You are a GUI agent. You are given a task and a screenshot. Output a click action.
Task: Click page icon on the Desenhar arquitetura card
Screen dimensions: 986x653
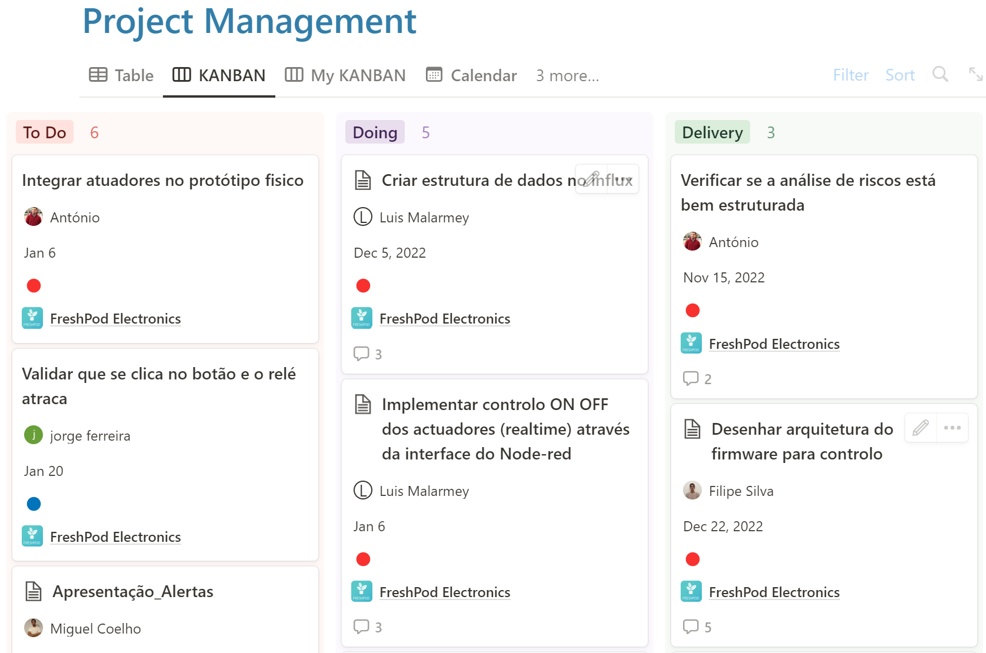[692, 429]
